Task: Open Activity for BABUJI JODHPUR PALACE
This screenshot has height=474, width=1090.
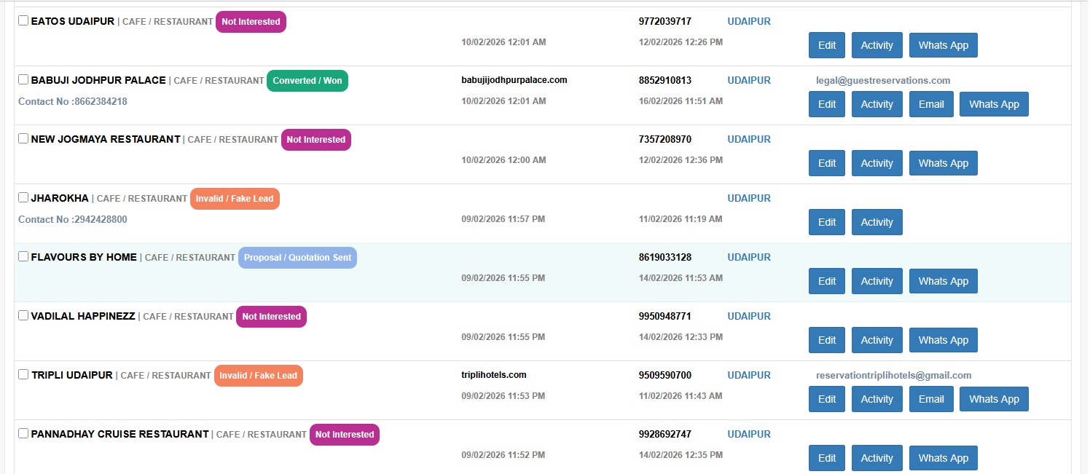Action: 877,104
